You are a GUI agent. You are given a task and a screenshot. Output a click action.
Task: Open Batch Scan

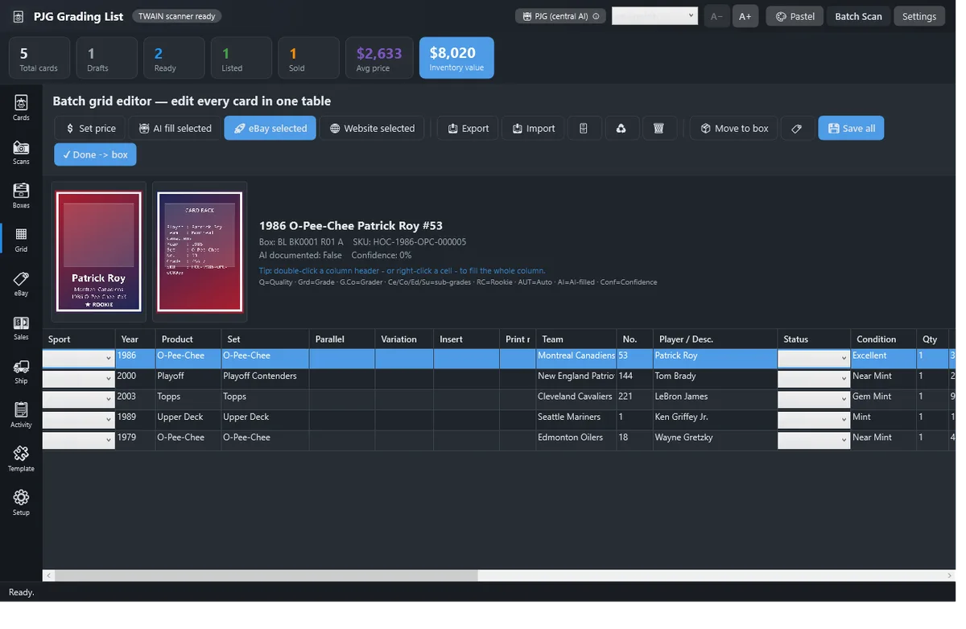click(858, 16)
